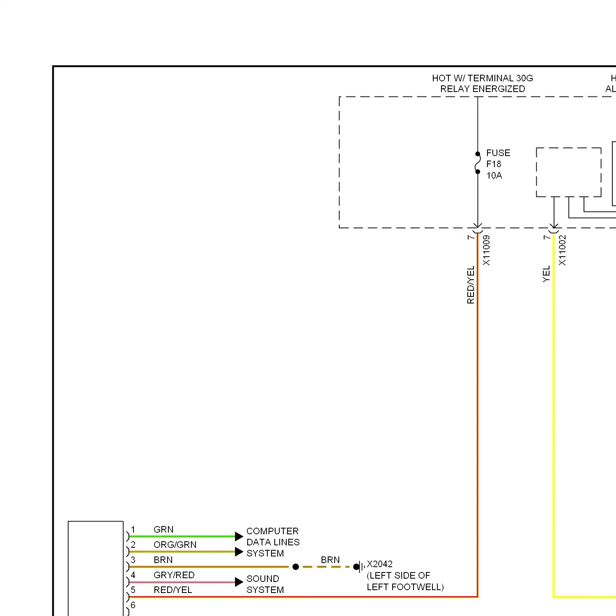Screen dimensions: 616x616
Task: Click the green wire from pin 1
Action: click(182, 536)
